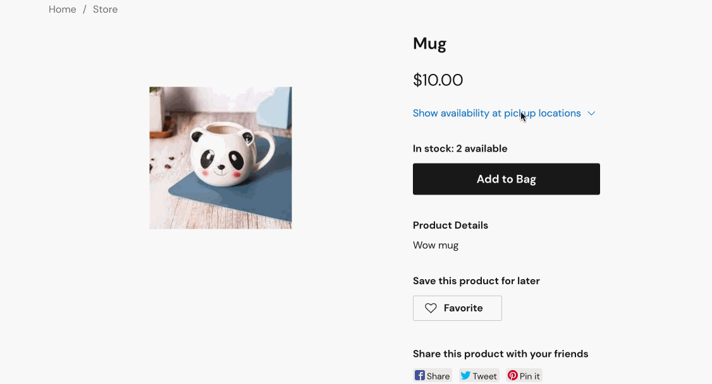Click the Share this product with your friends heading
712x384 pixels.
coord(500,354)
